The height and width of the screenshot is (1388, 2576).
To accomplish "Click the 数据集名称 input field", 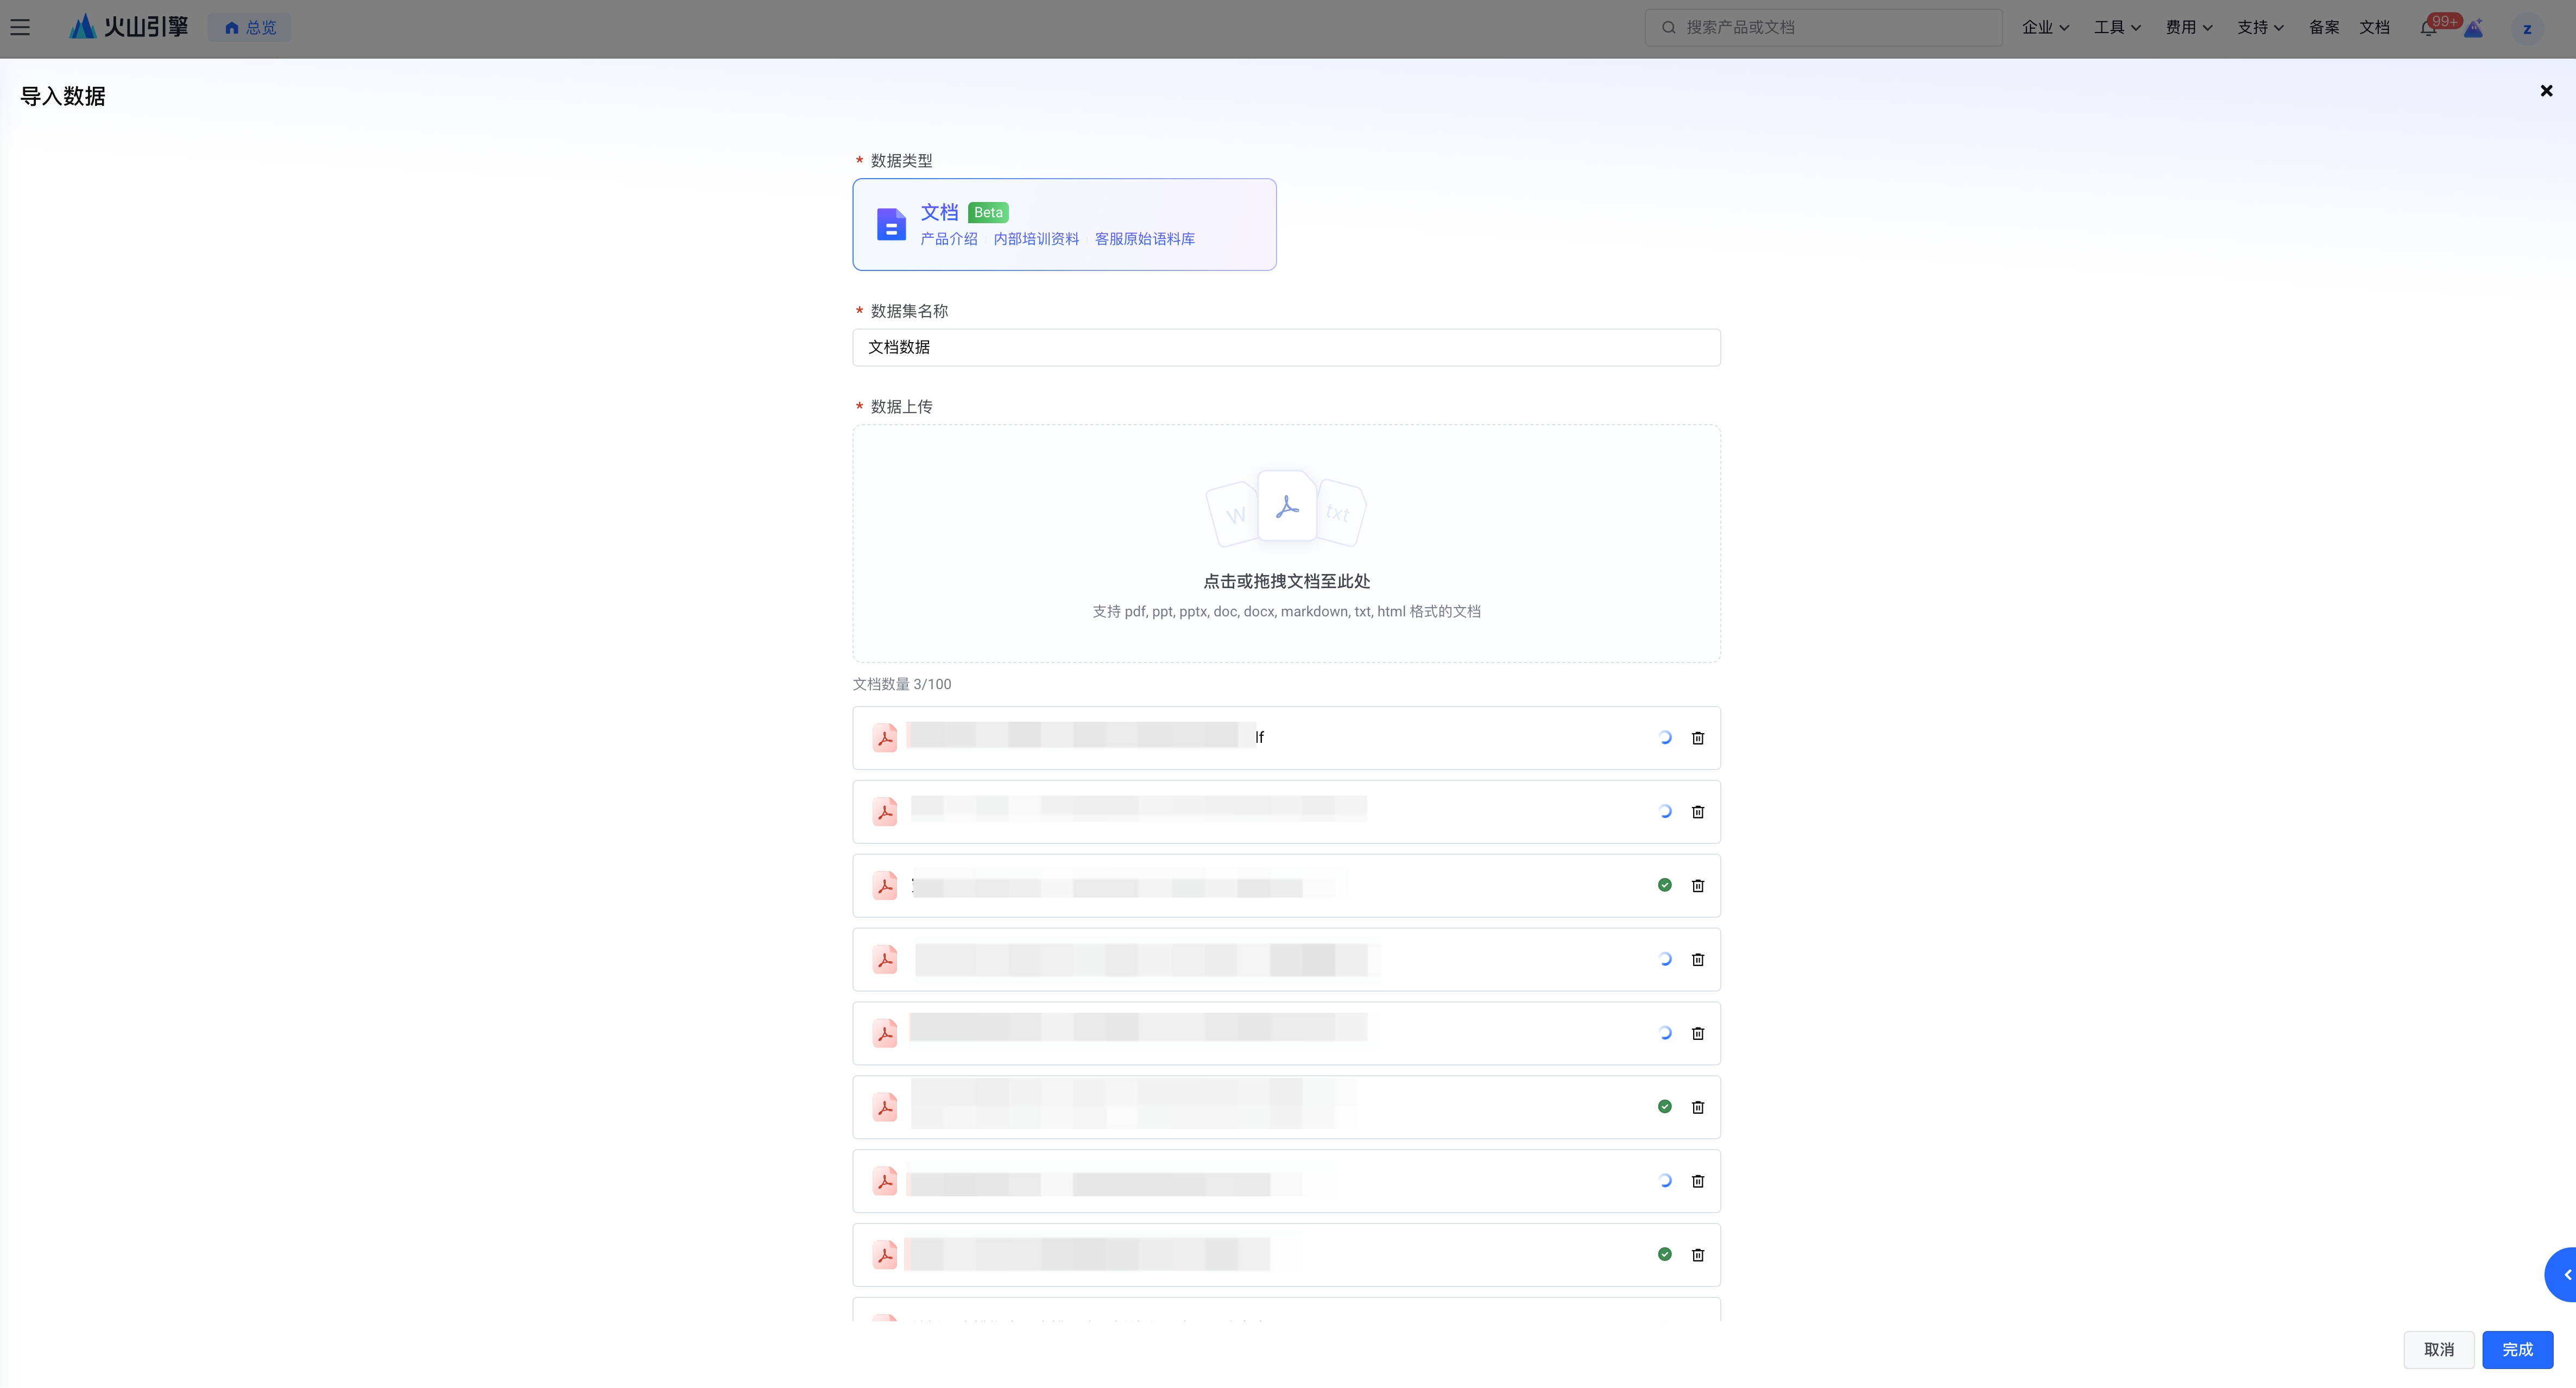I will 1286,347.
